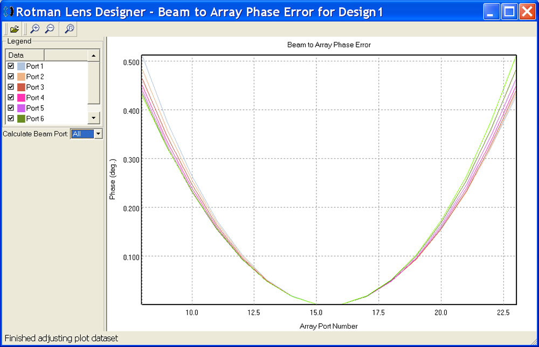Click the 'Finished adjusting plot dataset' status text
This screenshot has height=347, width=539.
61,338
